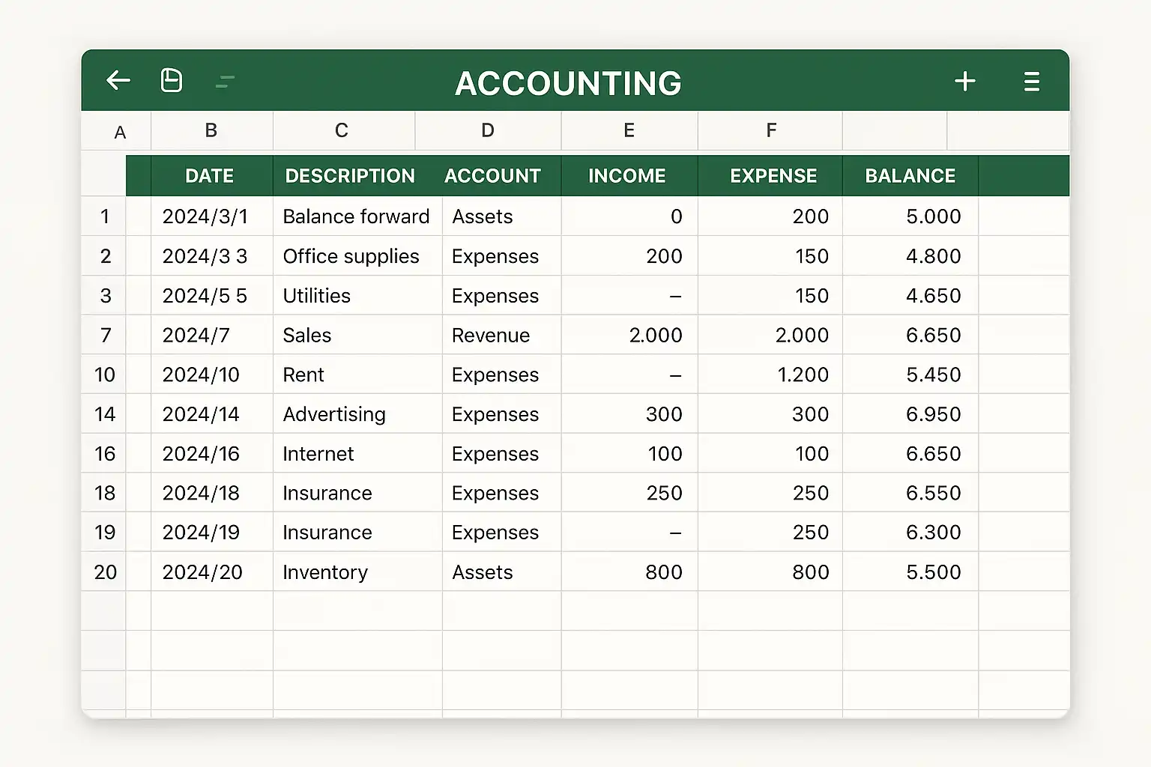Screen dimensions: 1151x767
Task: Select column D header
Action: [x=488, y=131]
